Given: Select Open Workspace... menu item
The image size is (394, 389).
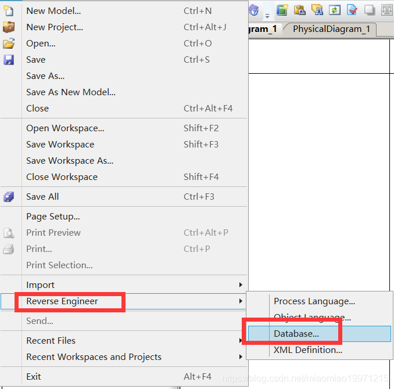Looking at the screenshot, I should click(124, 128).
